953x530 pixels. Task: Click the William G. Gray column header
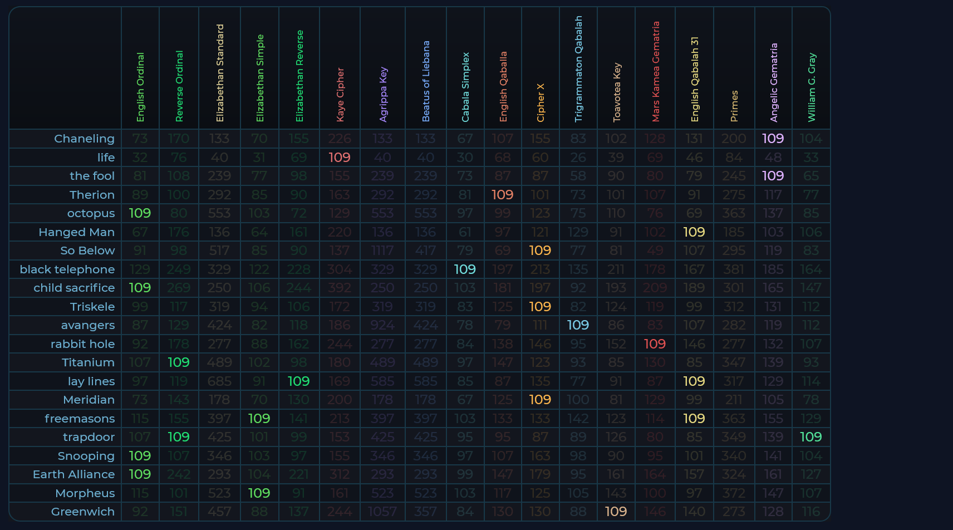click(811, 87)
